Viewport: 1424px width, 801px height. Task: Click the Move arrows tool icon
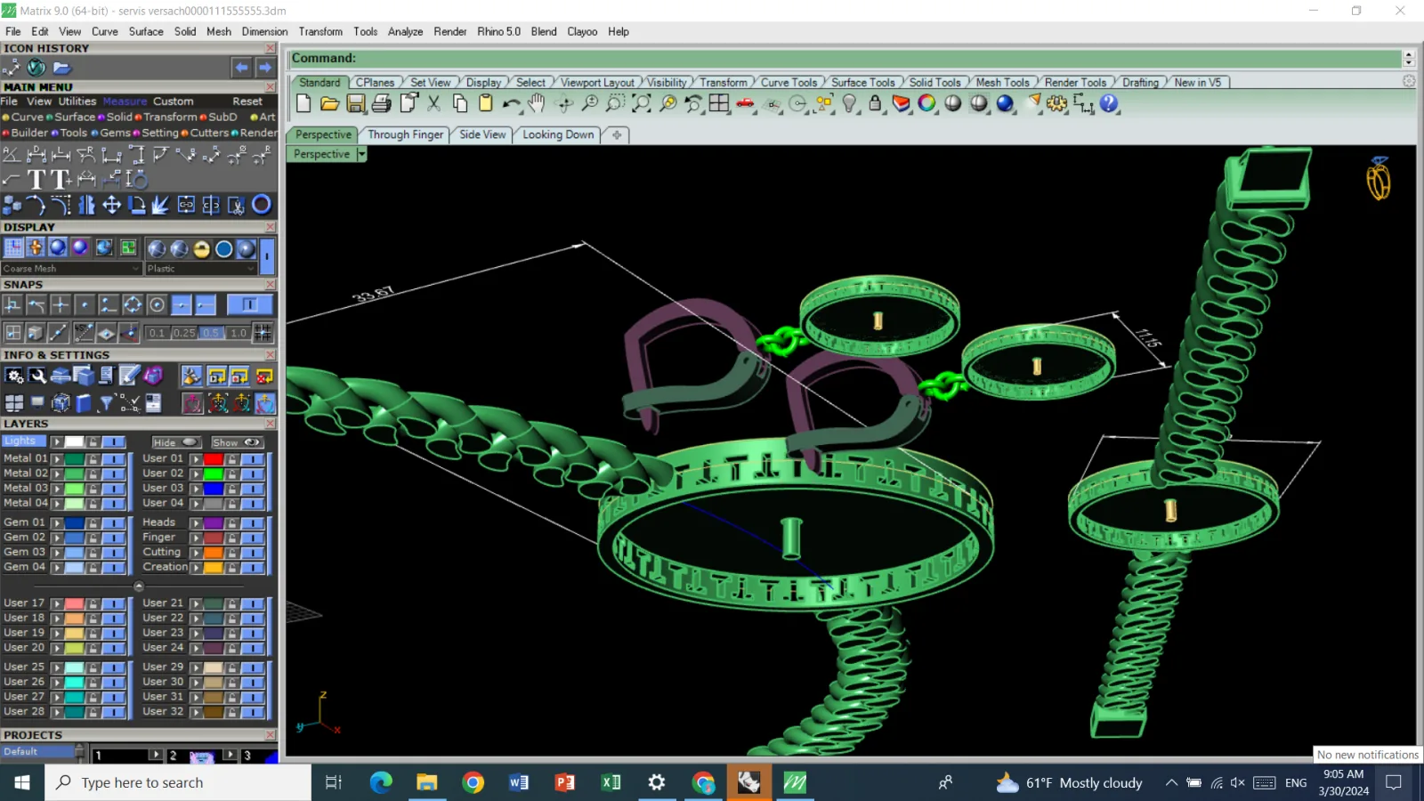click(111, 205)
